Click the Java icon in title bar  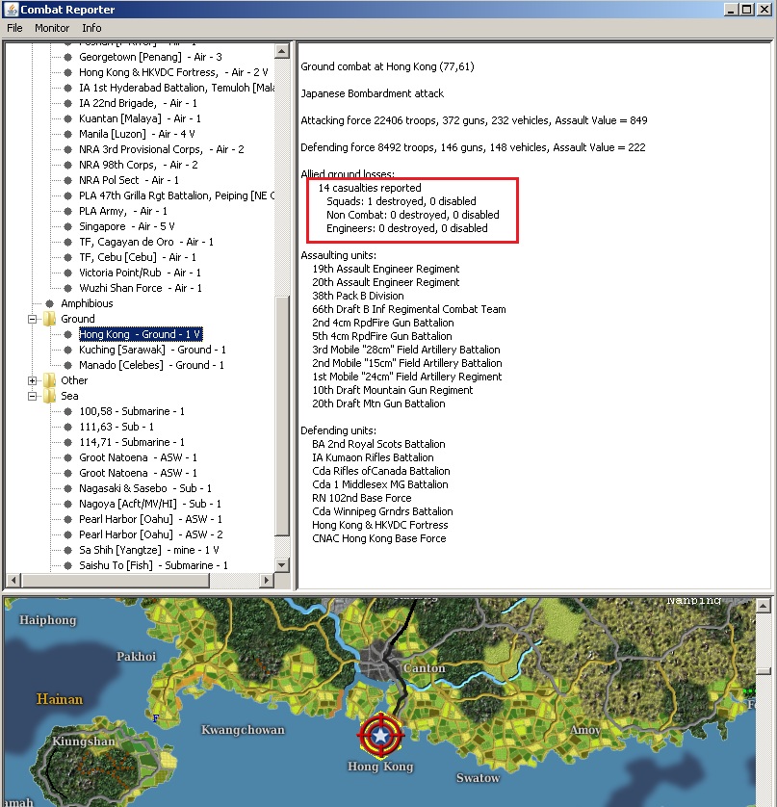(x=11, y=10)
